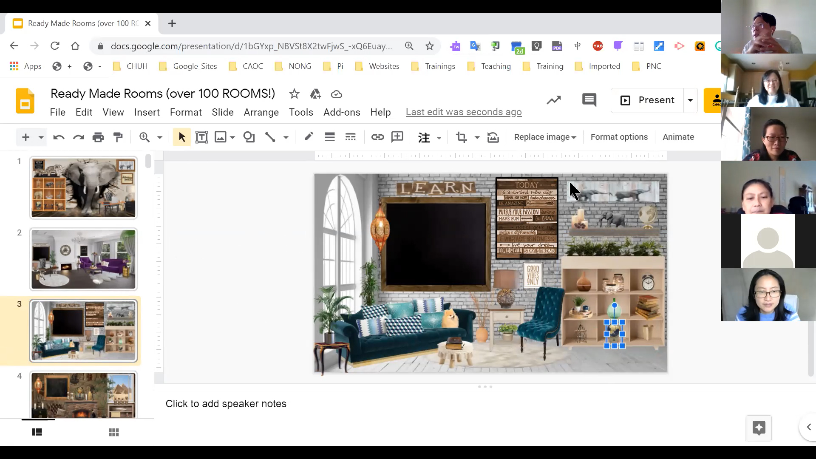Expand the Present dropdown arrow

coord(690,100)
